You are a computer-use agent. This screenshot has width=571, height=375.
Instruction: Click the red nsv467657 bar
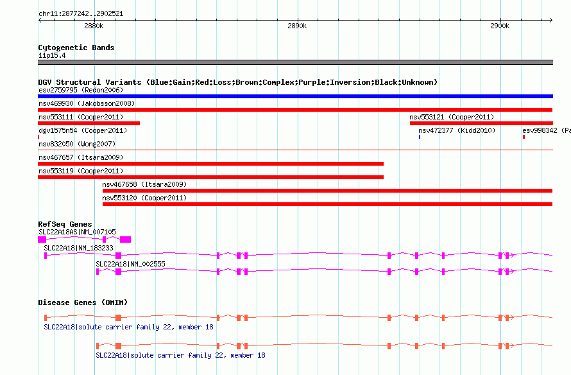210,164
